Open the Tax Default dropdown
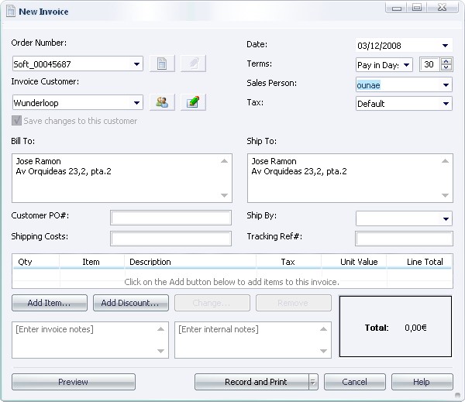Screen dimensions: 465x402 coord(446,104)
